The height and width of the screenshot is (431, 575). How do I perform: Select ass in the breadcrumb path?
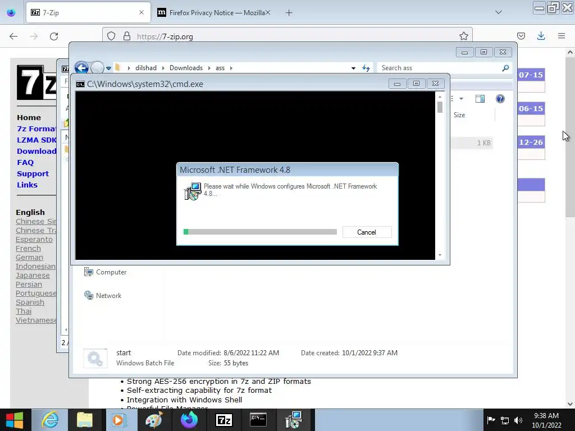click(220, 68)
